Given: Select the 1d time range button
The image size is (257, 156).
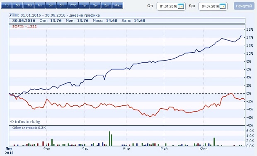Looking at the screenshot, I should pos(7,5).
